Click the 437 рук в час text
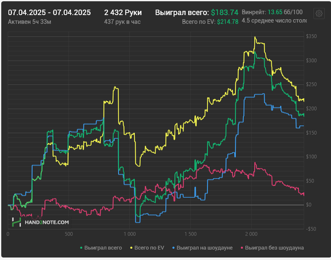The width and height of the screenshot is (331, 260). [x=122, y=22]
